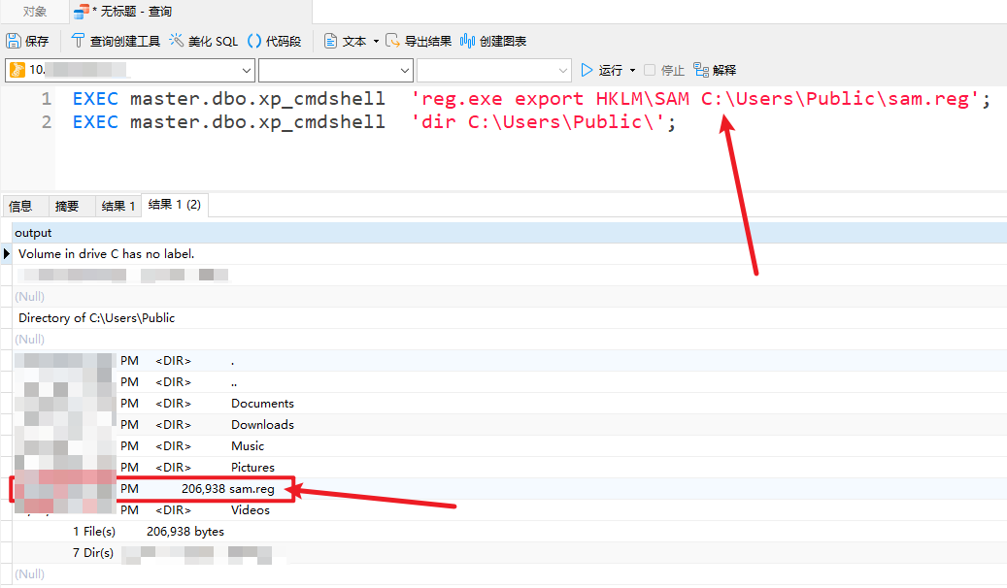
Task: Select the sam.reg file row
Action: [509, 488]
